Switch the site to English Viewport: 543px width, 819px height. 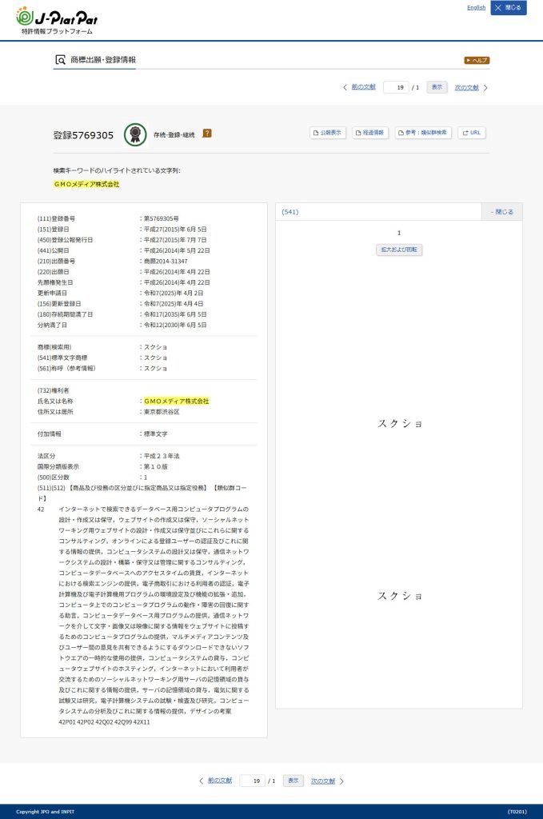[476, 7]
